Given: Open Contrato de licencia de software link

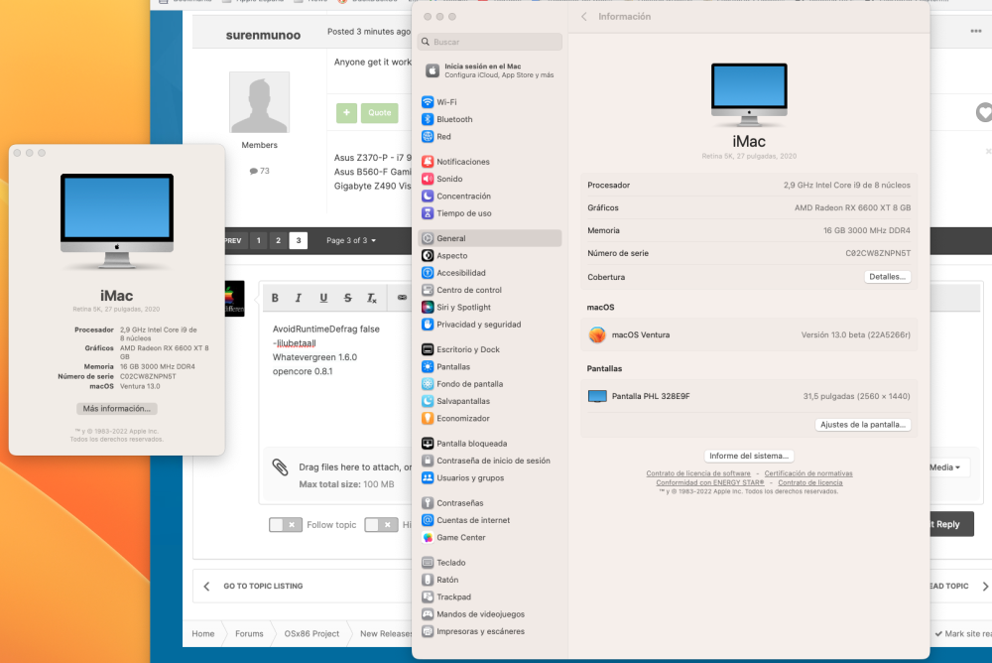Looking at the screenshot, I should (697, 473).
